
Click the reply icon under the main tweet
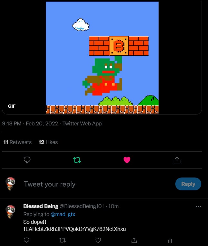point(27,160)
